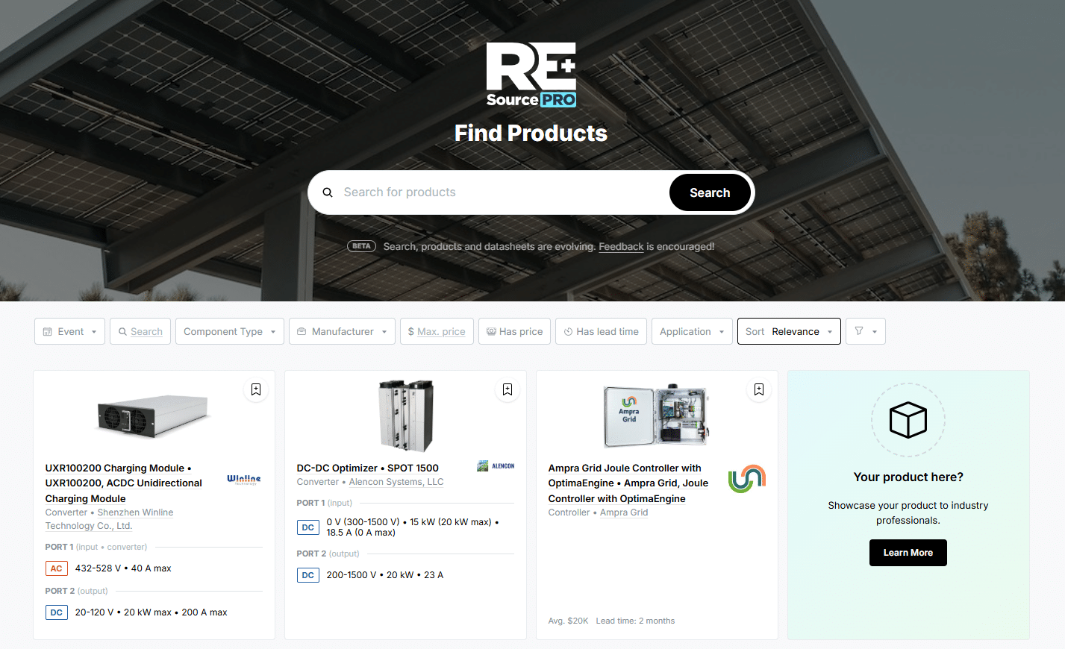Open the Feedback link

tap(621, 247)
